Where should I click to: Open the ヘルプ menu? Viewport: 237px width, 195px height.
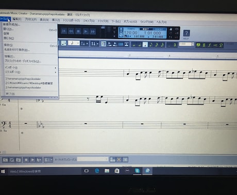161,22
